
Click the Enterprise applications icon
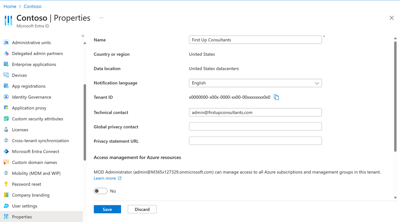(x=6, y=64)
